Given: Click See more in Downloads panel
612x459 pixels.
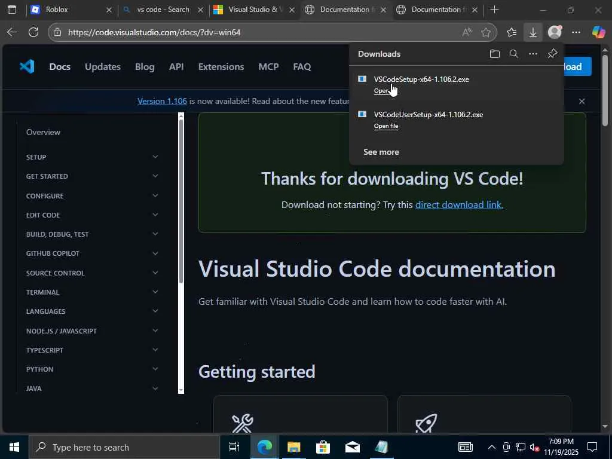Looking at the screenshot, I should pos(381,152).
